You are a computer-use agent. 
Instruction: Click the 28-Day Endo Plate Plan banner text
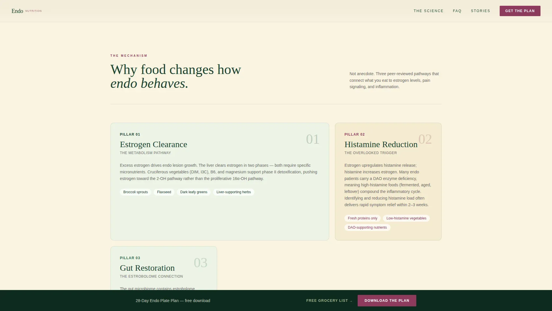coord(173,301)
